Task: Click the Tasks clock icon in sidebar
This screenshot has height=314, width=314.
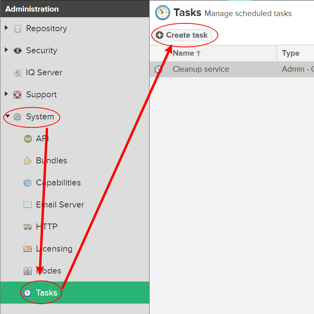Action: click(27, 293)
